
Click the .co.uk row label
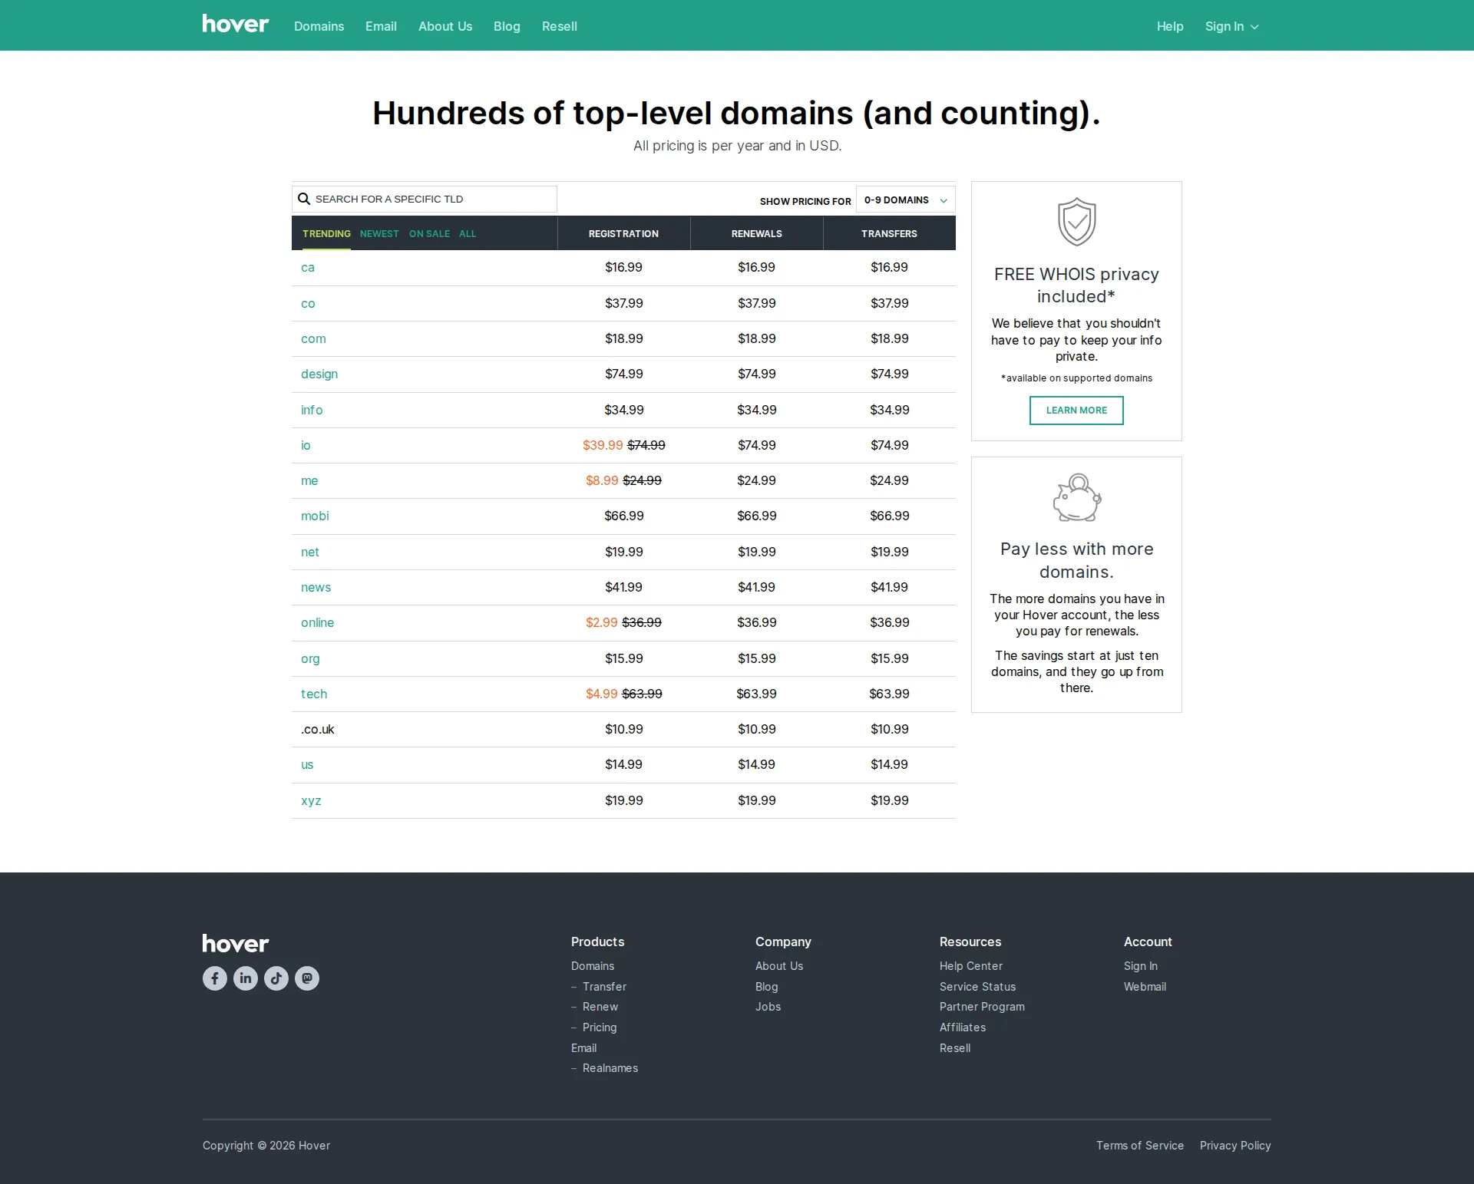pos(318,729)
